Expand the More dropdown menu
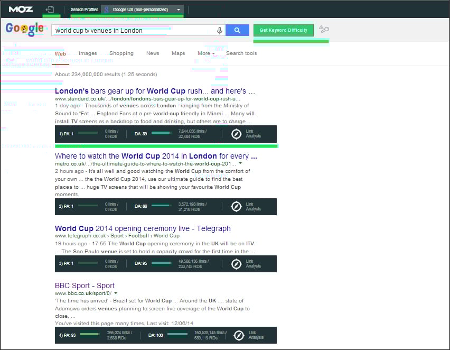The image size is (450, 350). click(x=206, y=53)
